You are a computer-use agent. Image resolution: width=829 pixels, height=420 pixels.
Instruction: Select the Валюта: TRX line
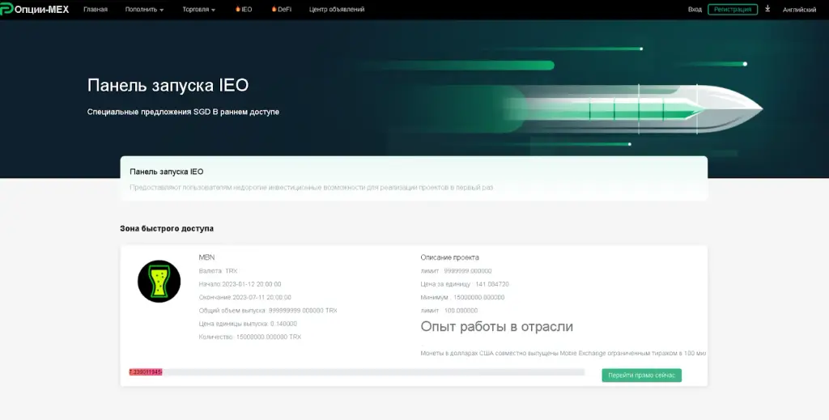click(219, 271)
